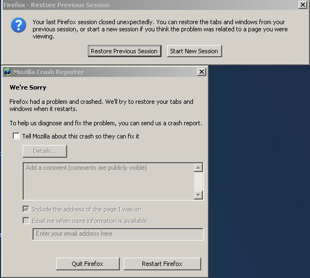Click the Quit Firefox button

click(x=88, y=264)
